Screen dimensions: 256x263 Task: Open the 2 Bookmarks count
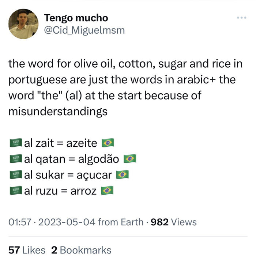pos(81,250)
